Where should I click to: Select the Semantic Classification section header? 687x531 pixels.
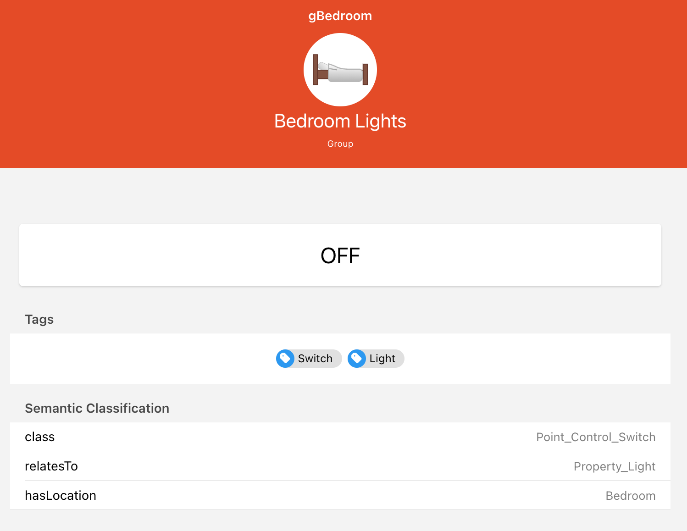pyautogui.click(x=97, y=408)
